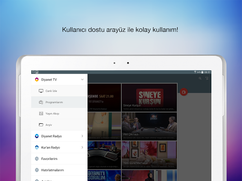Click the Yayın Akışı schedule icon
242x181 pixels.
click(x=41, y=114)
